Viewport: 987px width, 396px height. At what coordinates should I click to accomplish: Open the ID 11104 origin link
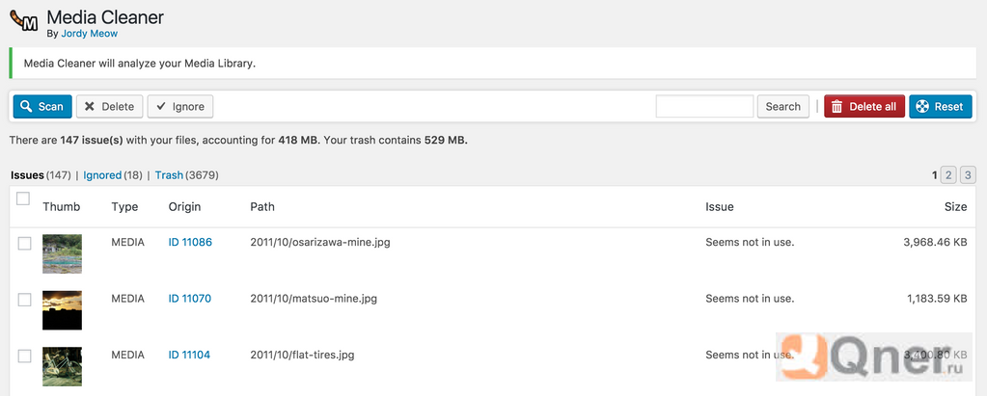pos(189,356)
